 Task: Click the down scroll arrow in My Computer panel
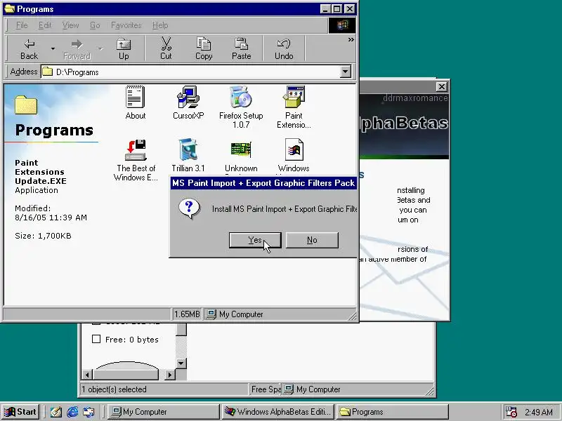coord(181,363)
